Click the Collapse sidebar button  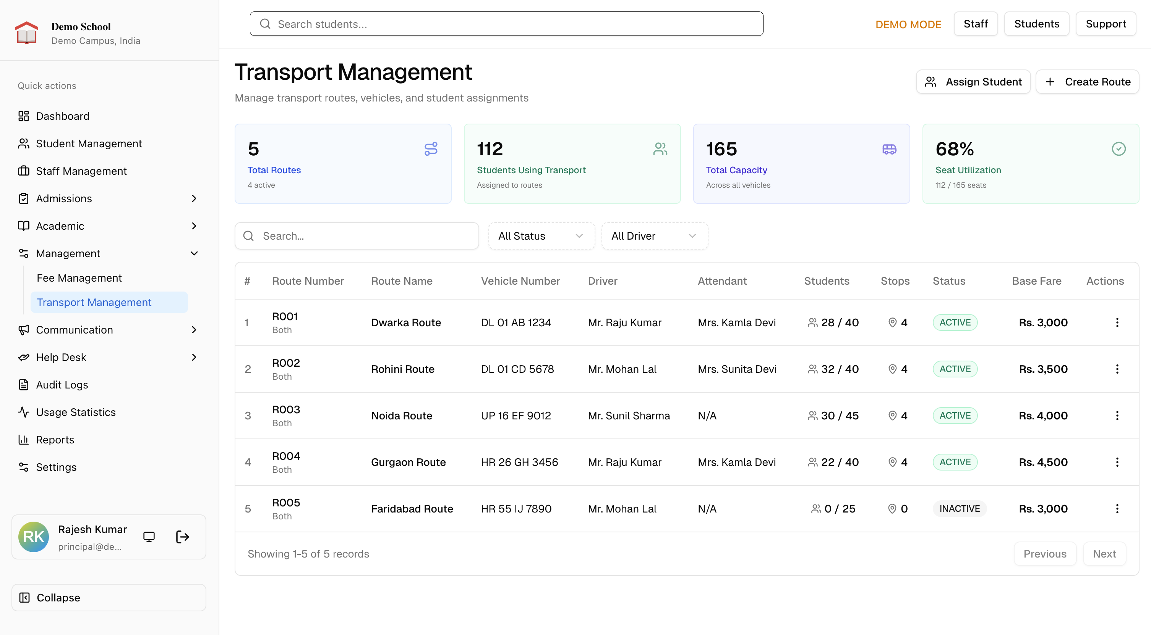tap(109, 598)
